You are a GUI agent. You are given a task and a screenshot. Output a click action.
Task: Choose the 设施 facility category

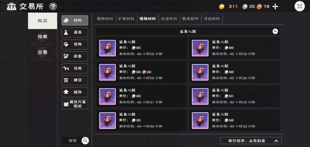(x=75, y=68)
